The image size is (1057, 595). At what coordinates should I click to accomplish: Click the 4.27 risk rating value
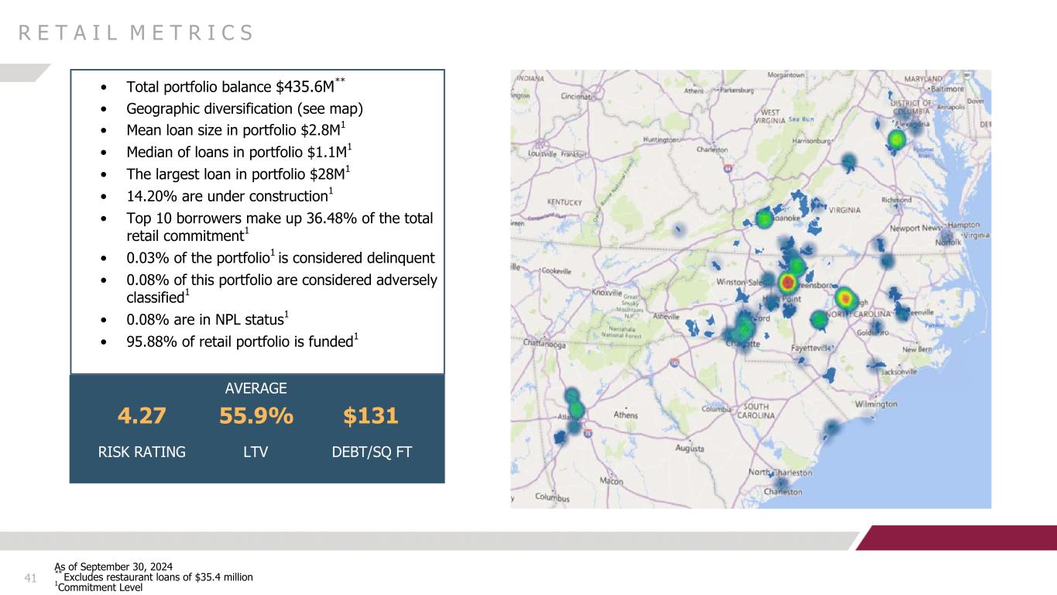pyautogui.click(x=141, y=417)
